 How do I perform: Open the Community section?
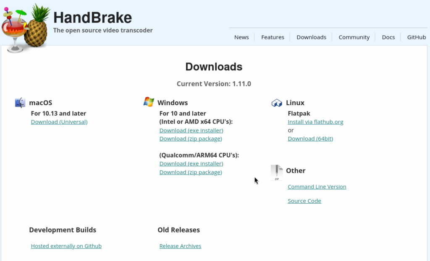(x=354, y=37)
